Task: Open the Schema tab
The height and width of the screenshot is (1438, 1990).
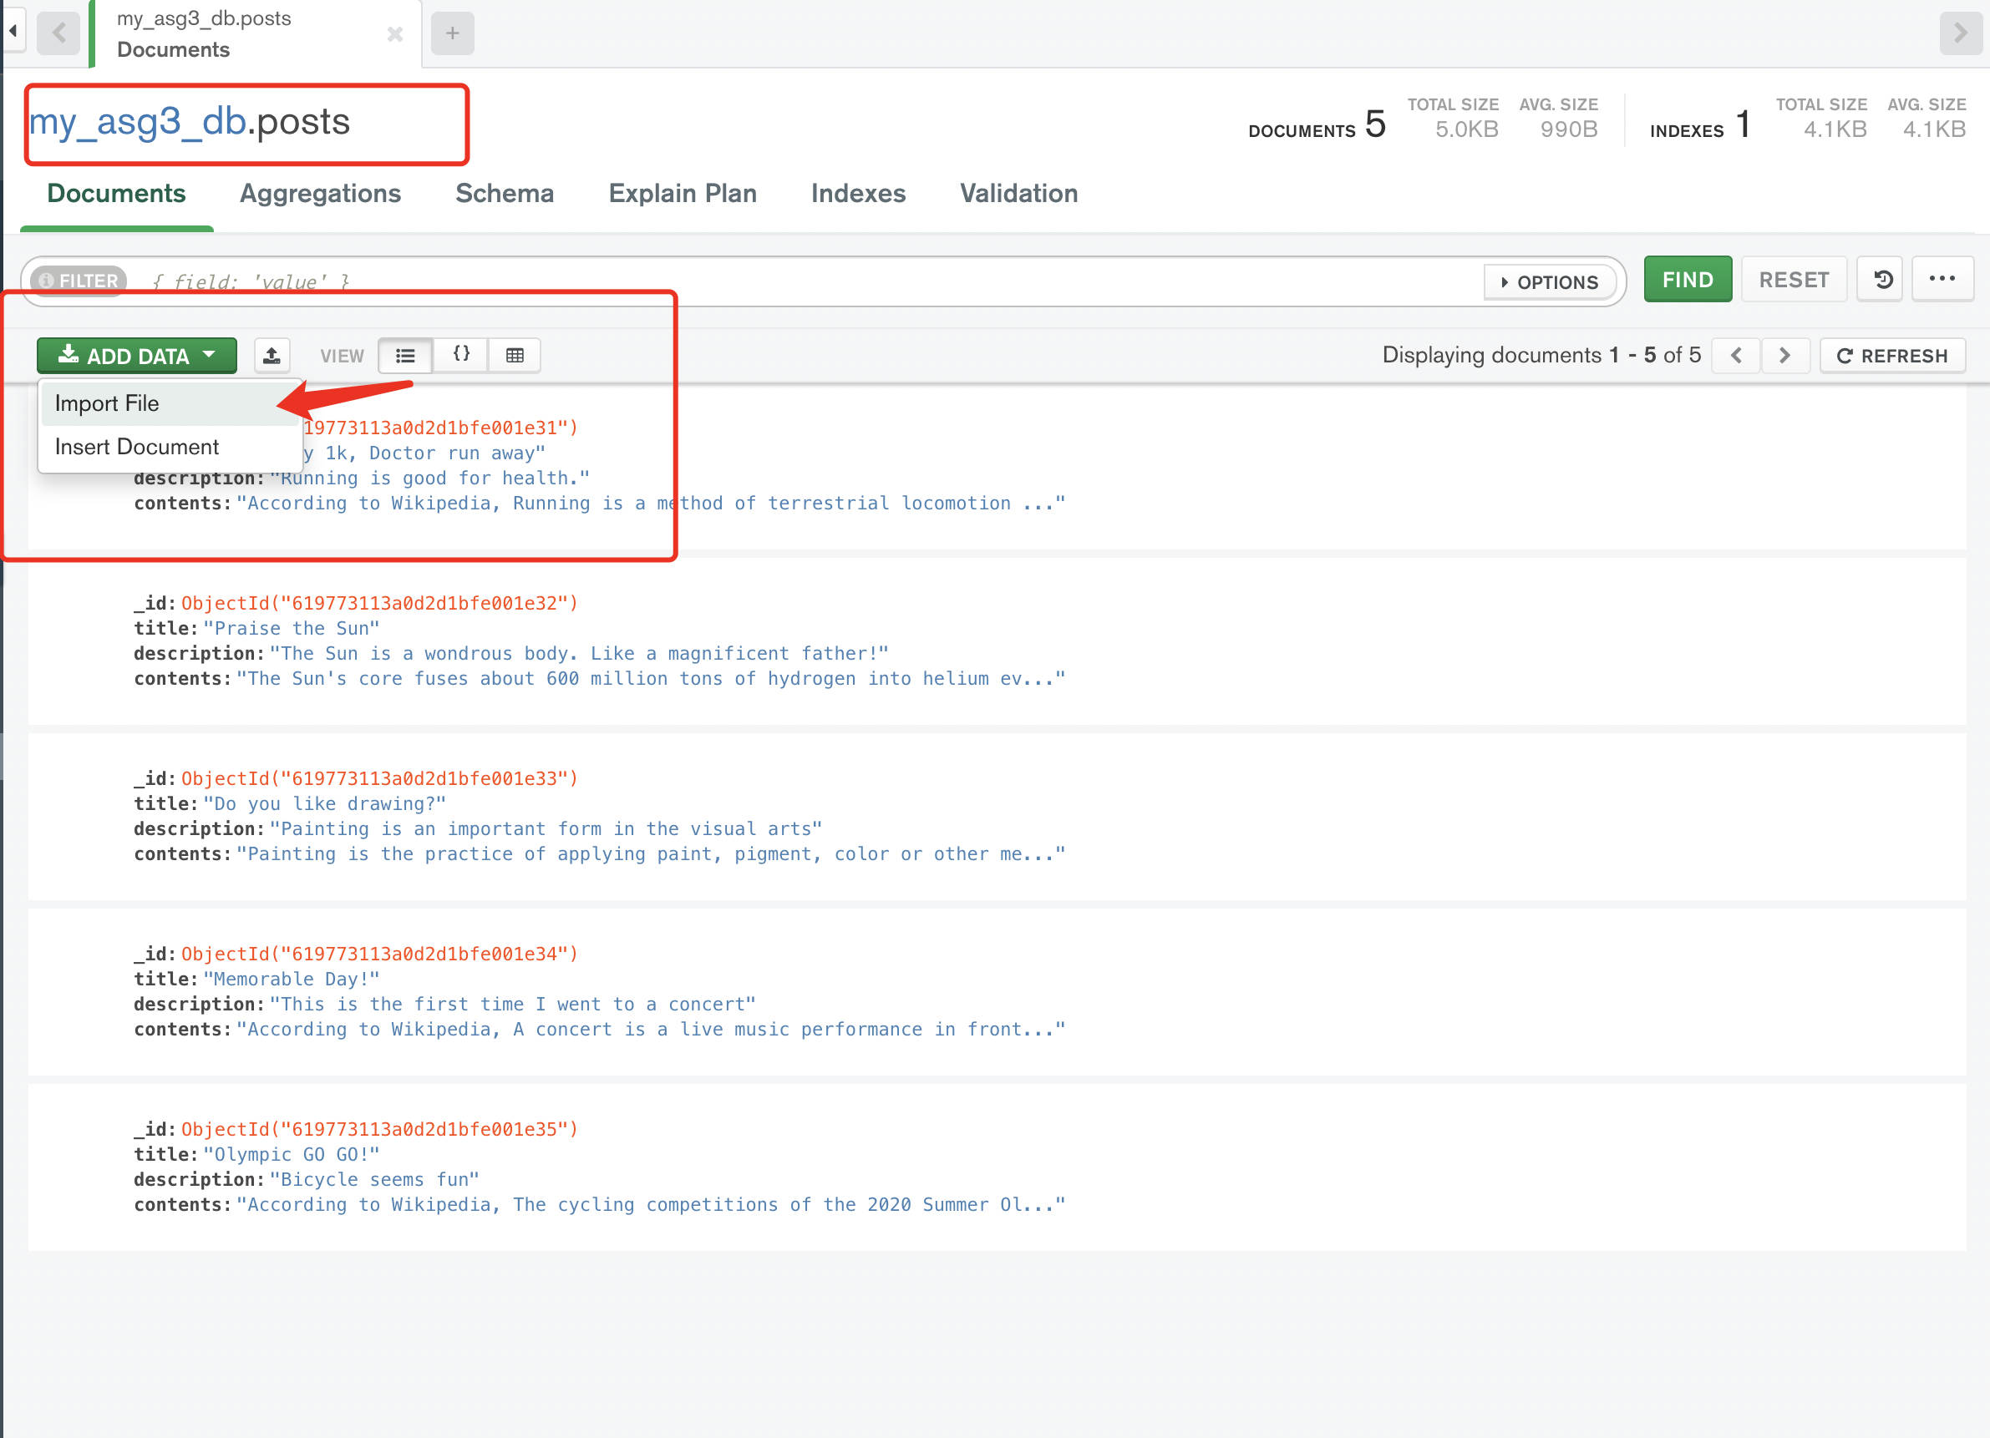Action: (505, 194)
